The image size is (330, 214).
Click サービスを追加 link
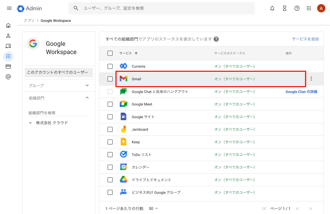(x=305, y=39)
